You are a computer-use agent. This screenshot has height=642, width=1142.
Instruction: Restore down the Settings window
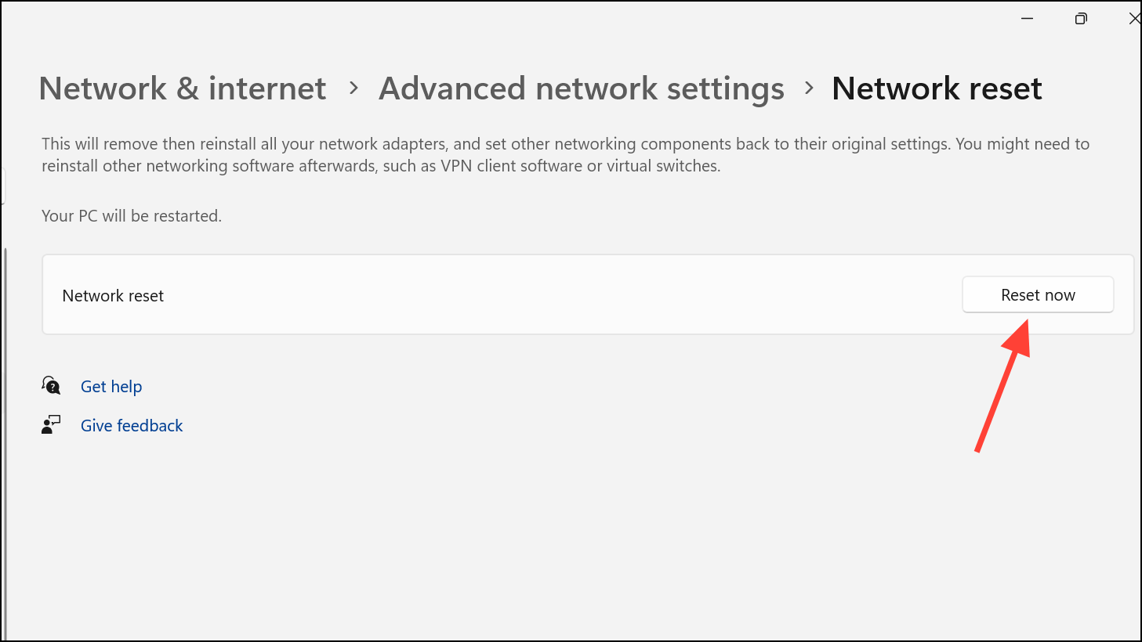pyautogui.click(x=1081, y=18)
